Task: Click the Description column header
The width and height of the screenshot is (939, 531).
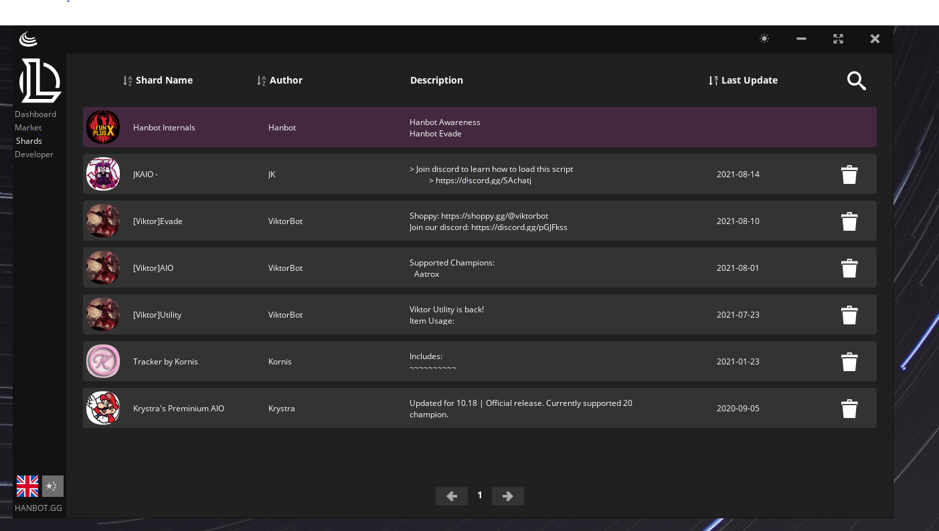Action: pyautogui.click(x=436, y=80)
